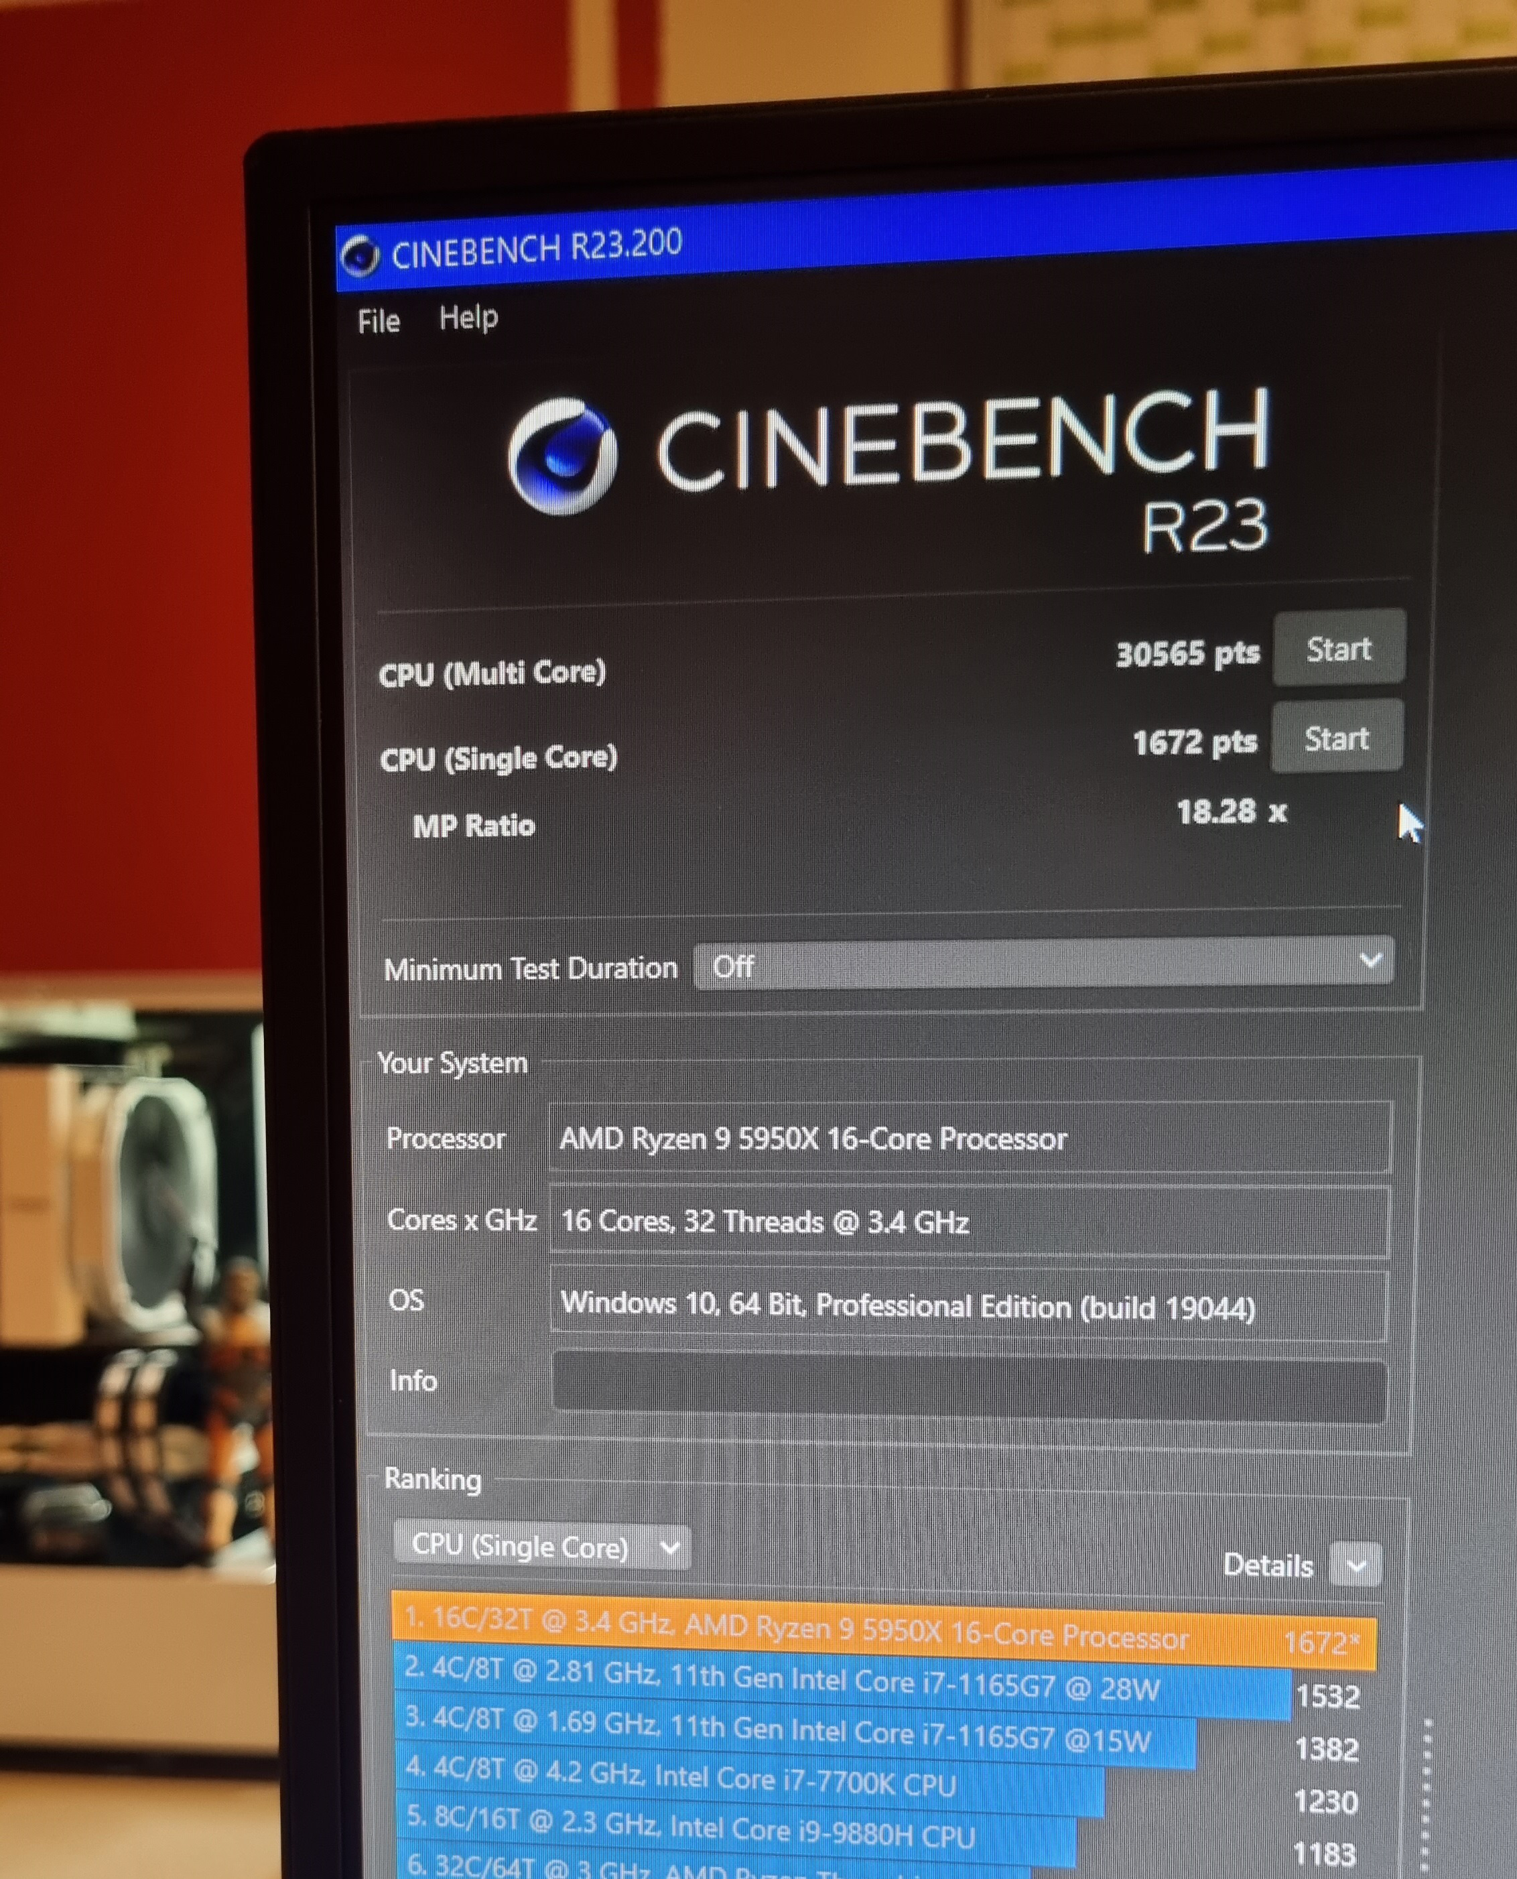Click the Cinebench icon in the title bar
The width and height of the screenshot is (1517, 1879).
click(360, 255)
